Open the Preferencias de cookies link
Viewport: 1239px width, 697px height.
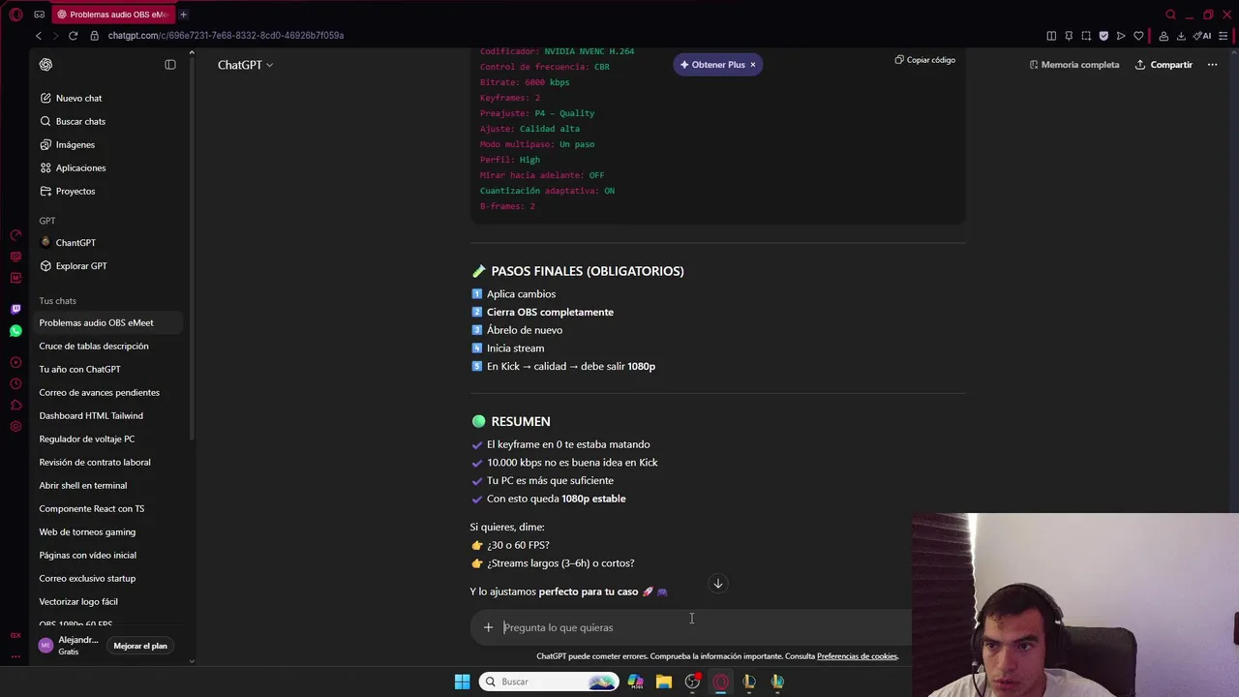858,656
